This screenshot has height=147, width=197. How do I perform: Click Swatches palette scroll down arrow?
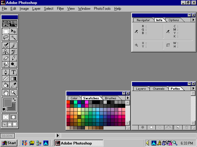128,123
